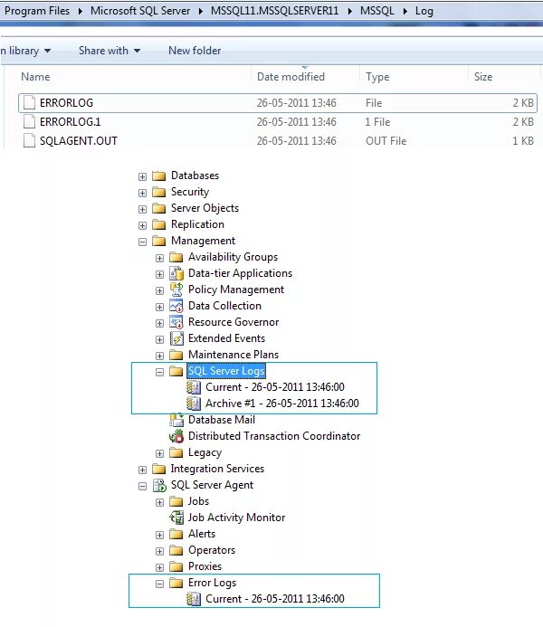
Task: Select the Legacy tree item
Action: pos(205,452)
